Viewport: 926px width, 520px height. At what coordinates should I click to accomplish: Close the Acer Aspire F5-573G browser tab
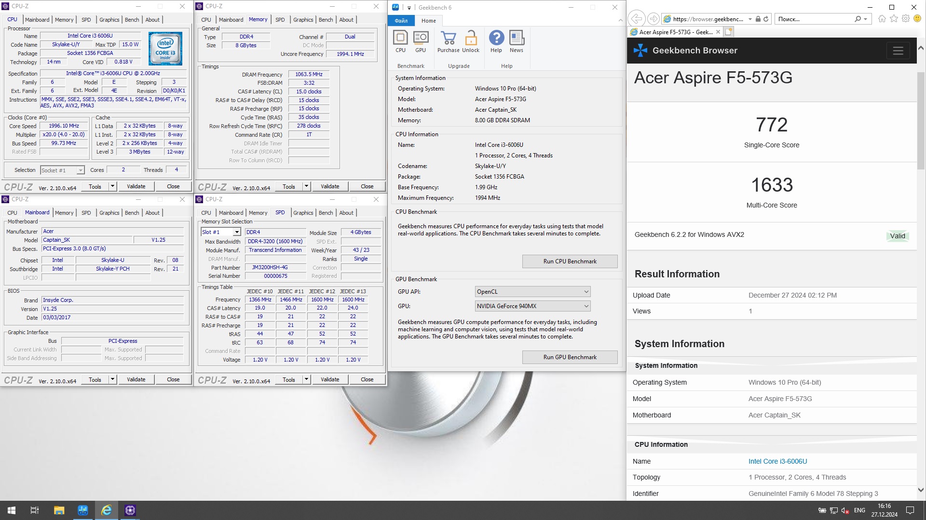(x=718, y=32)
